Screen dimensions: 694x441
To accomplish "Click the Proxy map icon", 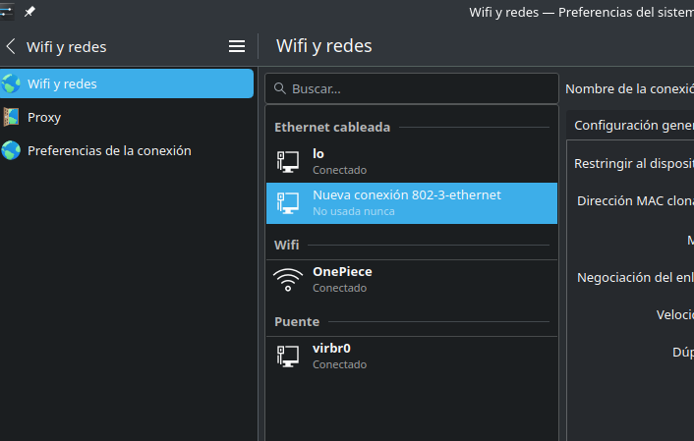I will click(x=11, y=117).
